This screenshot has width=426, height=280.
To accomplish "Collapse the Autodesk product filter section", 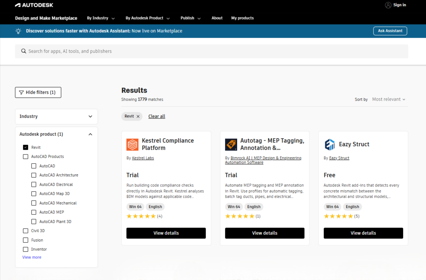I will pyautogui.click(x=56, y=134).
